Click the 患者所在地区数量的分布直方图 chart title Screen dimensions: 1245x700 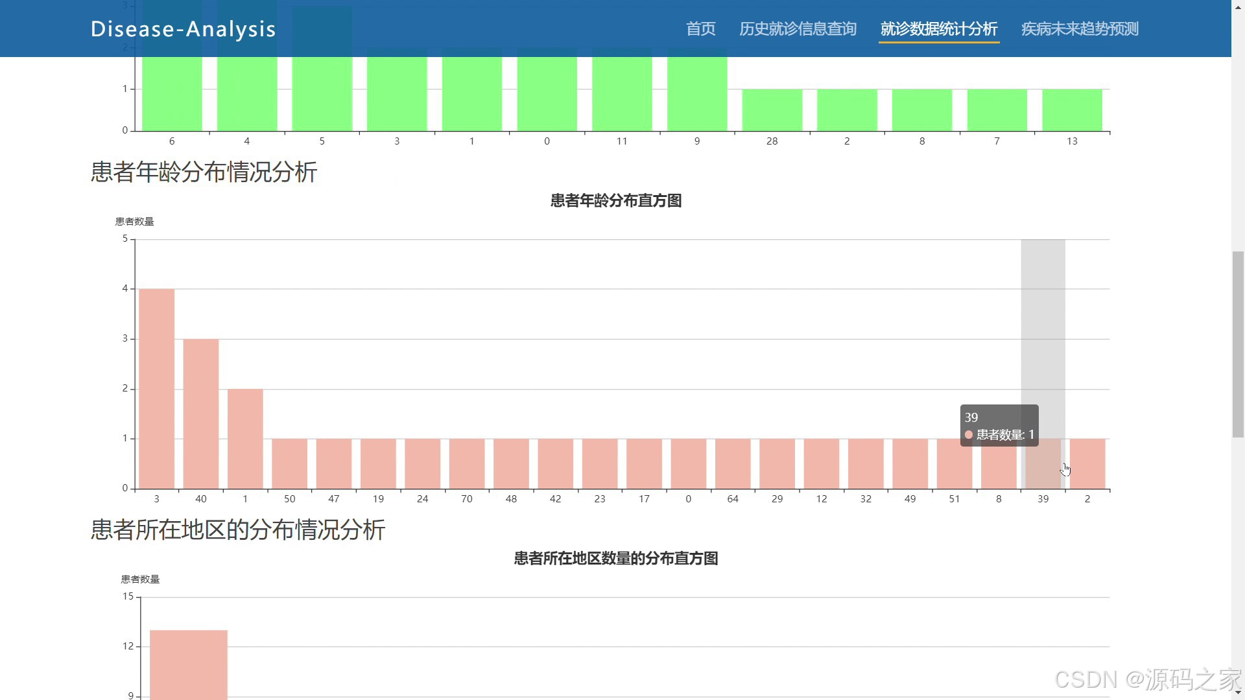point(616,559)
